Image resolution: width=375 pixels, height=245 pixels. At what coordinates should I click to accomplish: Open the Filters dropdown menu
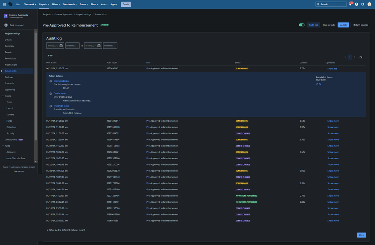tap(56, 4)
